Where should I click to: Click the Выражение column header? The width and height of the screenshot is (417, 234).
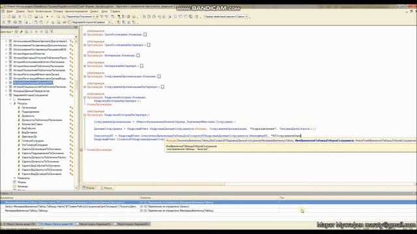pyautogui.click(x=70, y=198)
